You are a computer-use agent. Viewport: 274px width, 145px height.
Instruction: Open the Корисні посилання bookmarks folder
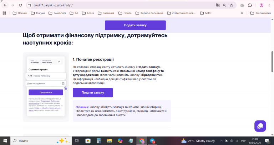[x=149, y=13]
